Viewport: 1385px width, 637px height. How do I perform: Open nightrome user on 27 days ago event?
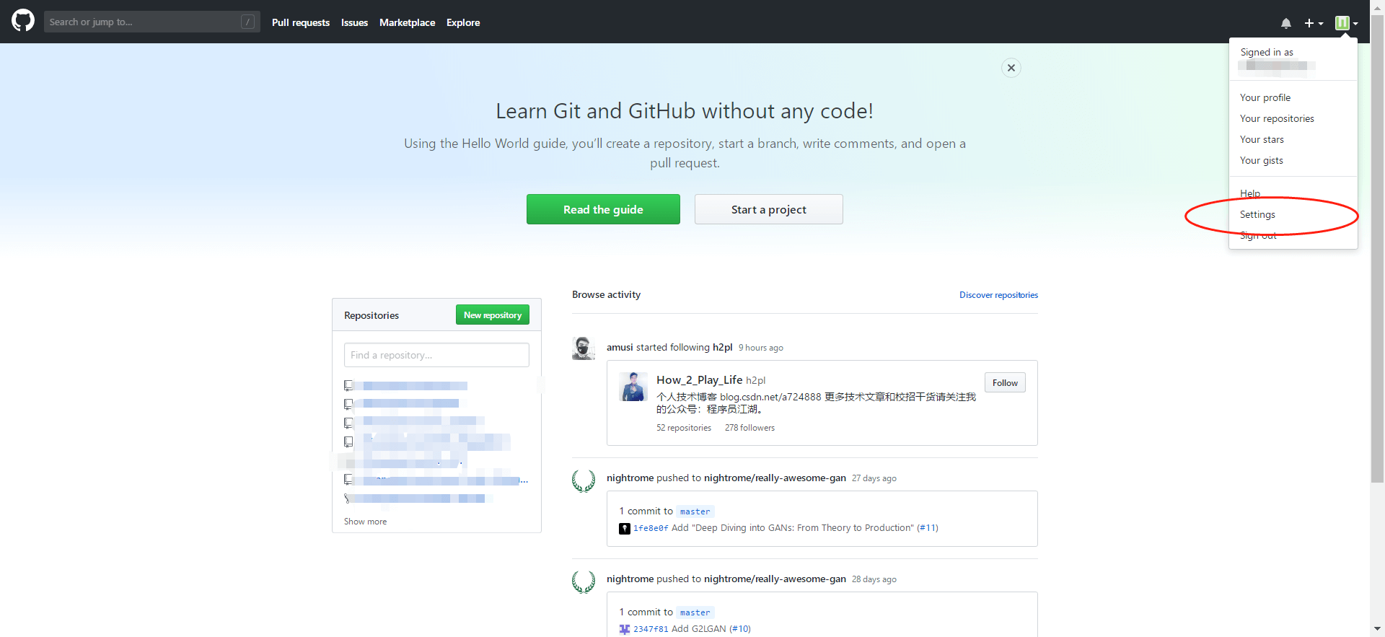(630, 478)
